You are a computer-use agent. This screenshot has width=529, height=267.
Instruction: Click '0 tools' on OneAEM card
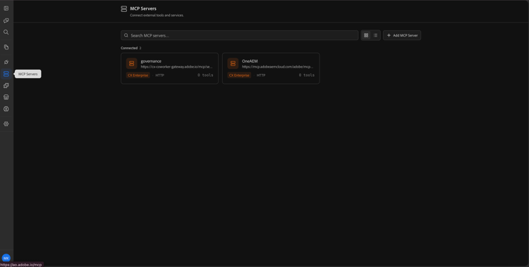(x=307, y=75)
